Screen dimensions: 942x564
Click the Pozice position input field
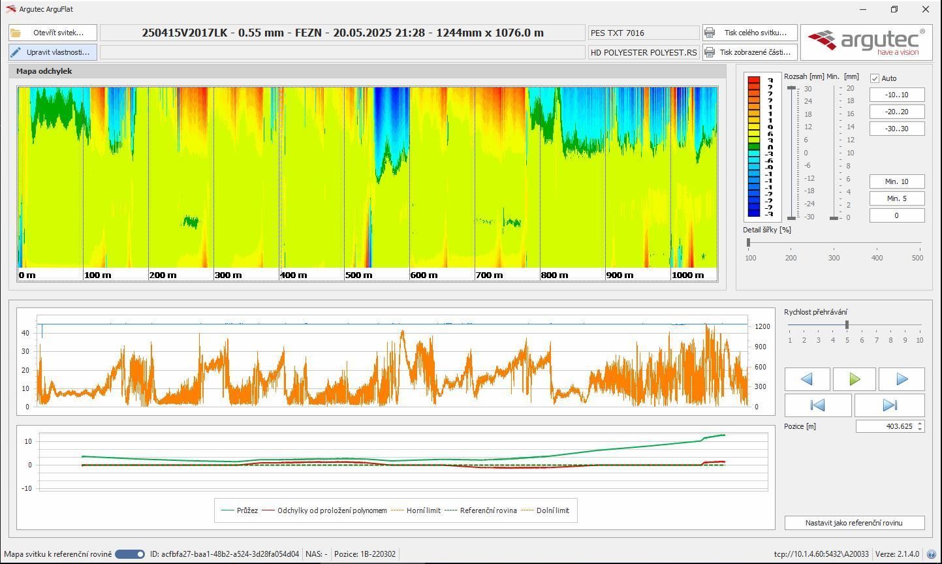(x=885, y=426)
